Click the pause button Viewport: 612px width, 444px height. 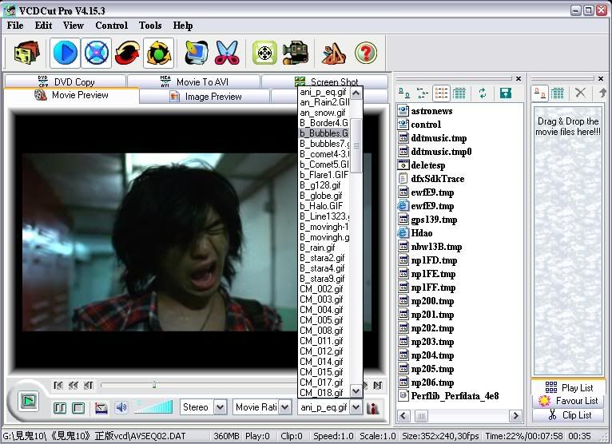[60, 408]
